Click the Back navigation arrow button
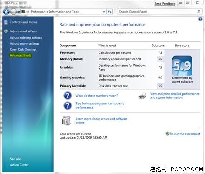Screen dimensions: 205x174 [x=7, y=12]
